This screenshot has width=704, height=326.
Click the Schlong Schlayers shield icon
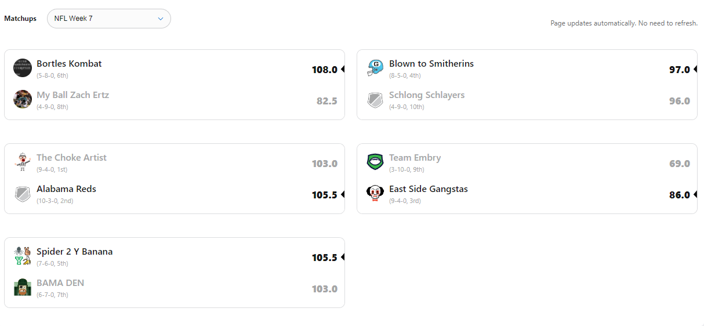tap(375, 100)
